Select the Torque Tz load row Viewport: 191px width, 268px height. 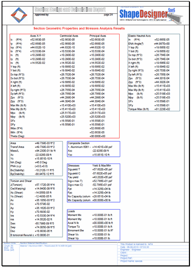[90, 227]
